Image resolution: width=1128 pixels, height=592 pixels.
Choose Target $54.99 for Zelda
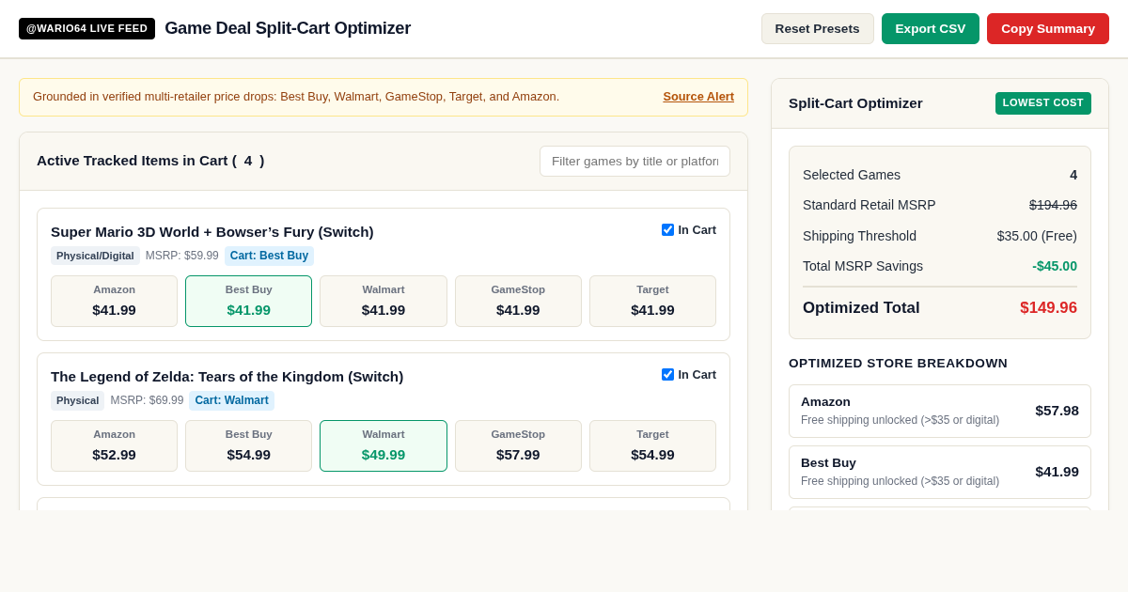click(x=652, y=445)
